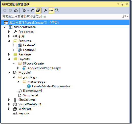Close the Solution Explorer panel
This screenshot has height=124, width=132.
[x=127, y=4]
